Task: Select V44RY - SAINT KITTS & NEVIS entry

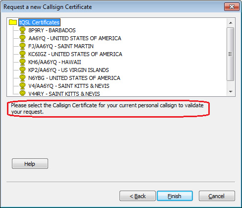Action: tap(64, 94)
